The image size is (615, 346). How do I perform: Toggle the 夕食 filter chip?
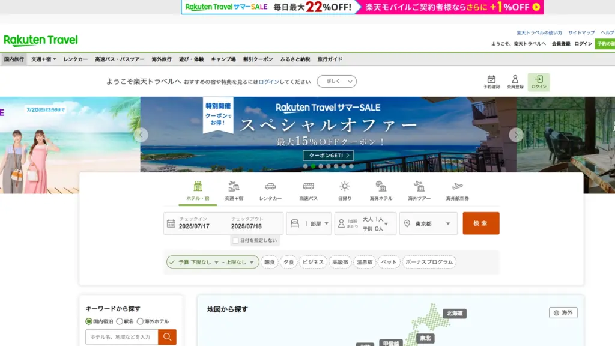tap(289, 262)
